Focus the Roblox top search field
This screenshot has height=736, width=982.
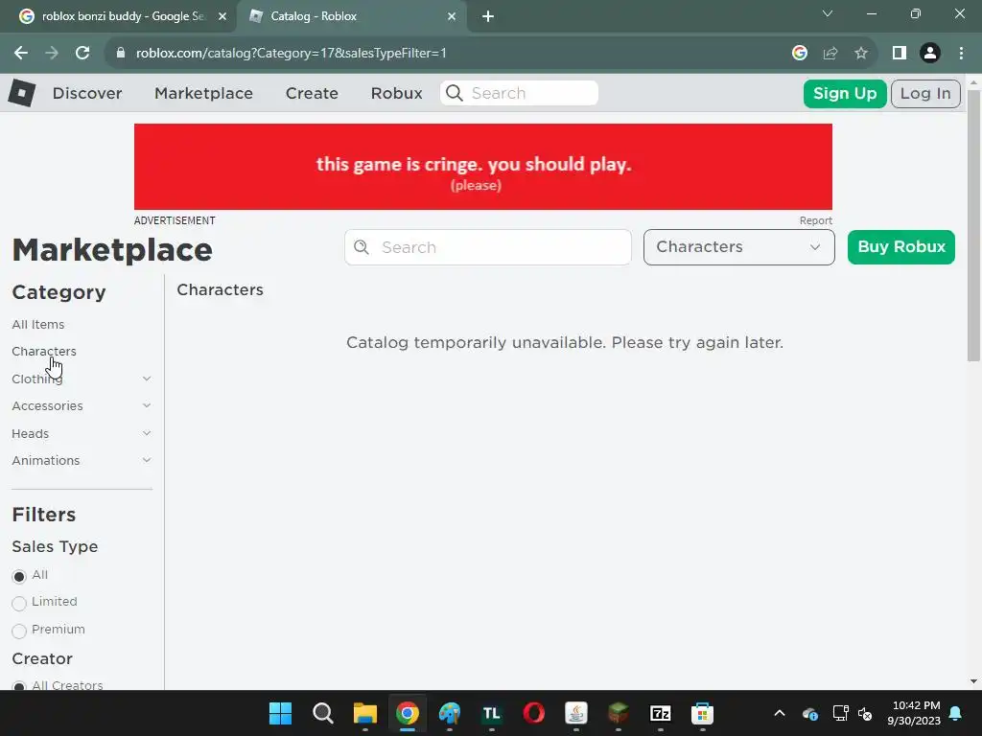[519, 93]
